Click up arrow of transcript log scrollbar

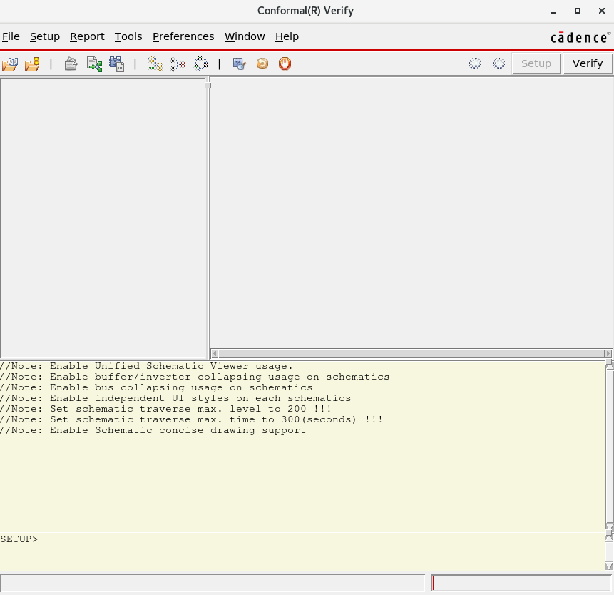coord(609,366)
